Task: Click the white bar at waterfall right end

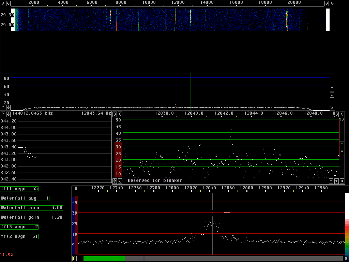Action: [328, 20]
